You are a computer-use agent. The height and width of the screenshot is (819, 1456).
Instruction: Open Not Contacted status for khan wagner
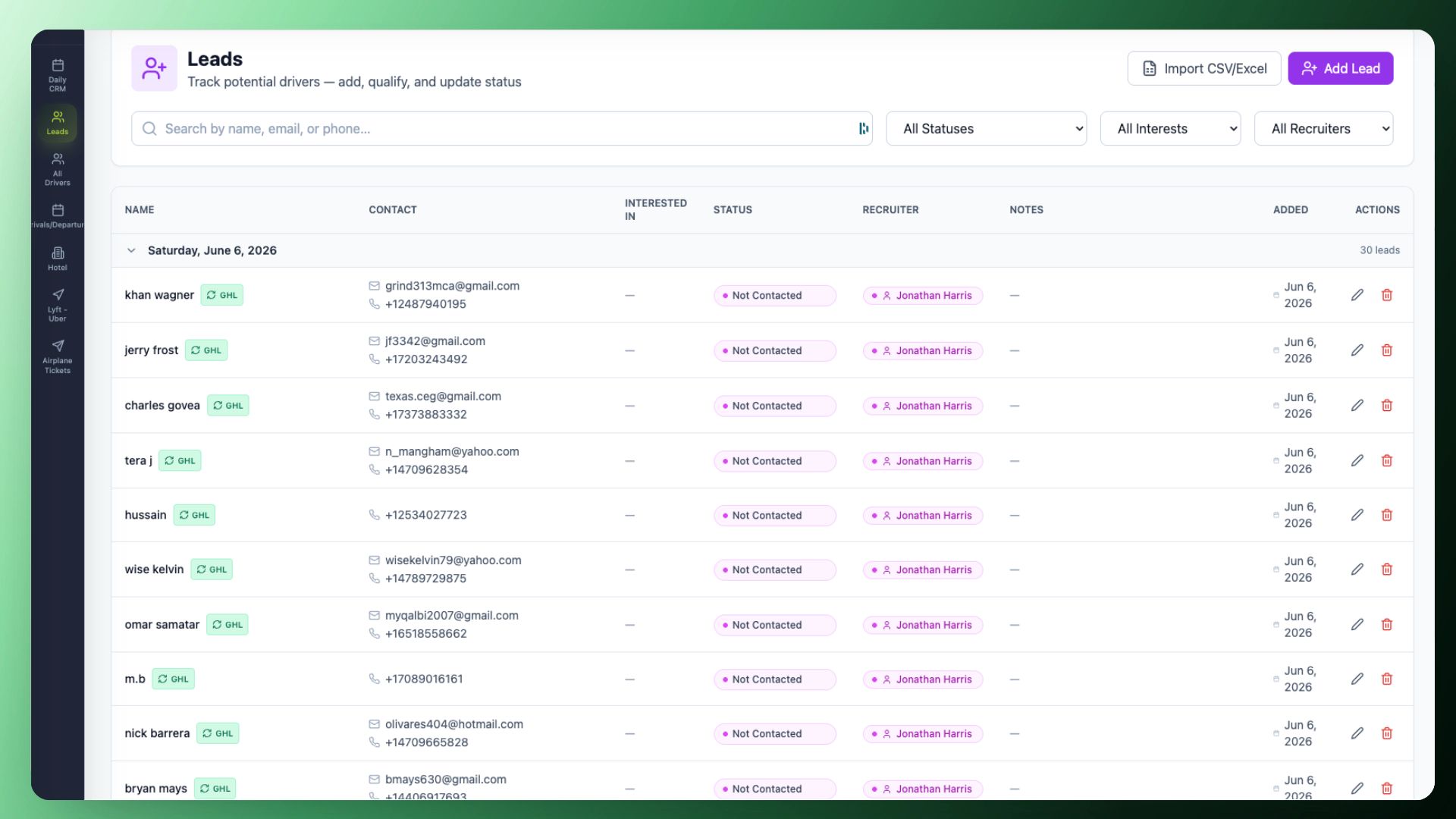tap(774, 295)
